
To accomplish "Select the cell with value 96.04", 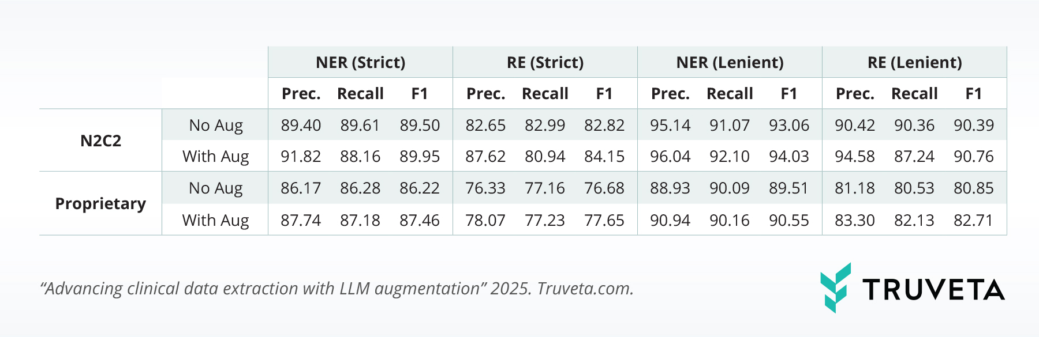I will coord(670,156).
